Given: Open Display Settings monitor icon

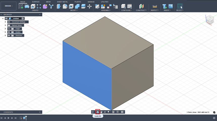Looking at the screenshot, I should (113, 112).
